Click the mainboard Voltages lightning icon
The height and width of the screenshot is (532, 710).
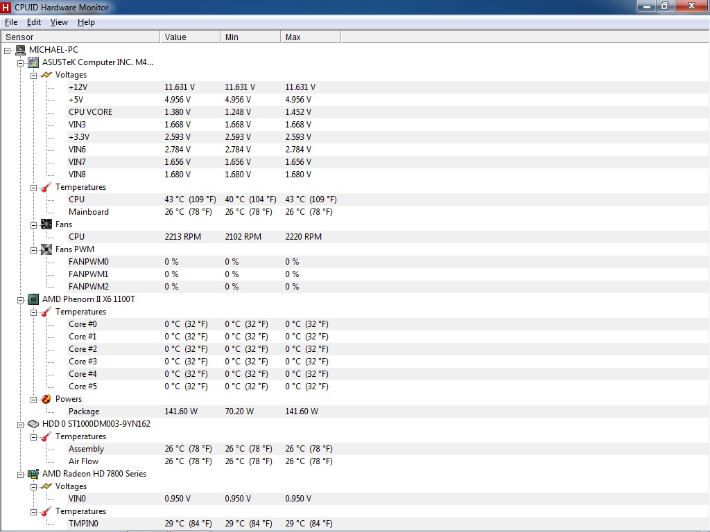pyautogui.click(x=46, y=75)
